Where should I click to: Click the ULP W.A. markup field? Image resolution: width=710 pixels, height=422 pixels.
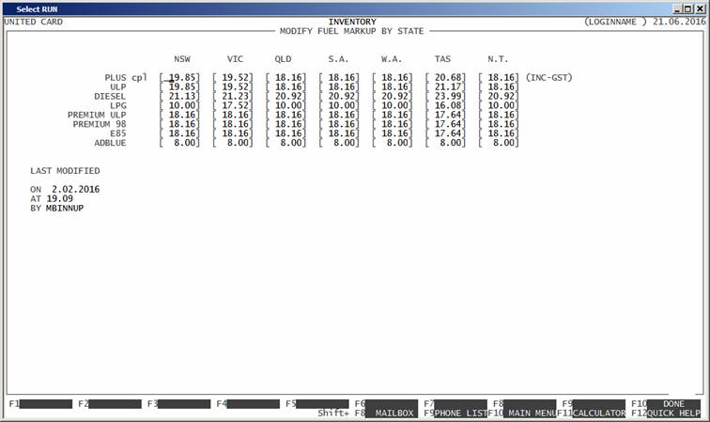point(393,87)
